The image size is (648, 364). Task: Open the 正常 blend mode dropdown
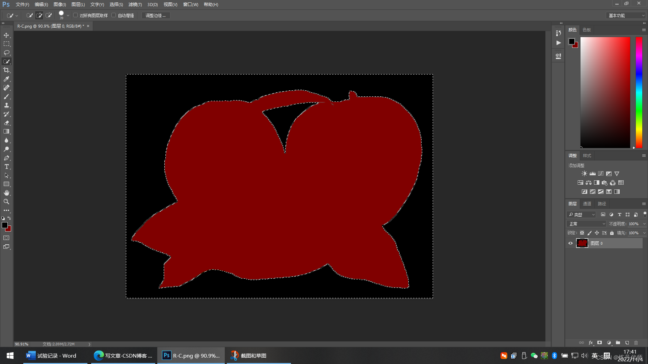(587, 224)
